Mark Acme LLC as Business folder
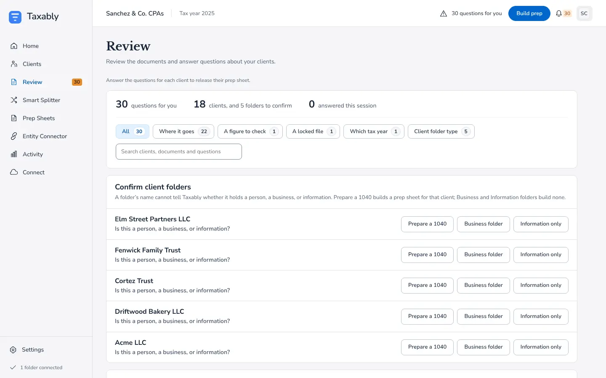 [484, 347]
